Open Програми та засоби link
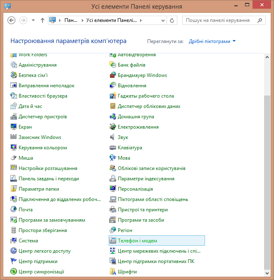Viewport: 274px width, 280px height. [141, 220]
